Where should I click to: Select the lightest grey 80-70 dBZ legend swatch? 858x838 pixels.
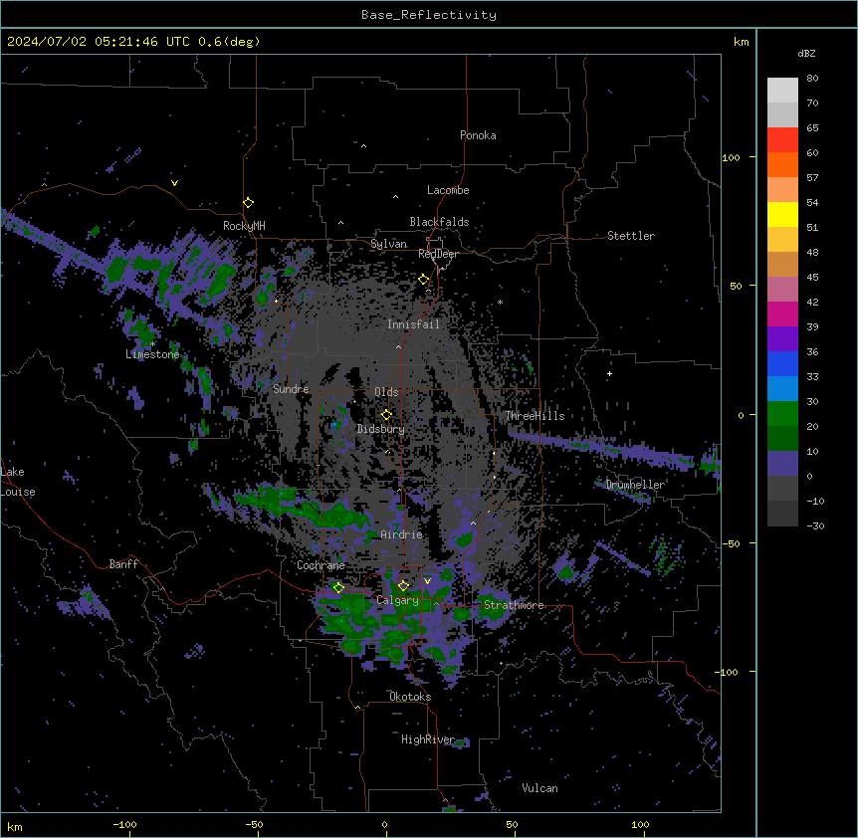pos(782,91)
